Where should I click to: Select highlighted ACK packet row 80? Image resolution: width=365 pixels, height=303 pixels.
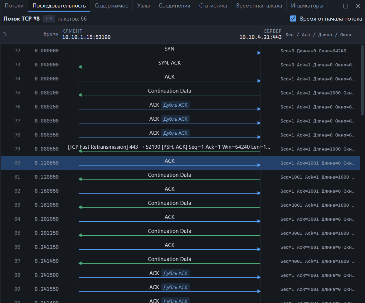tap(180, 163)
